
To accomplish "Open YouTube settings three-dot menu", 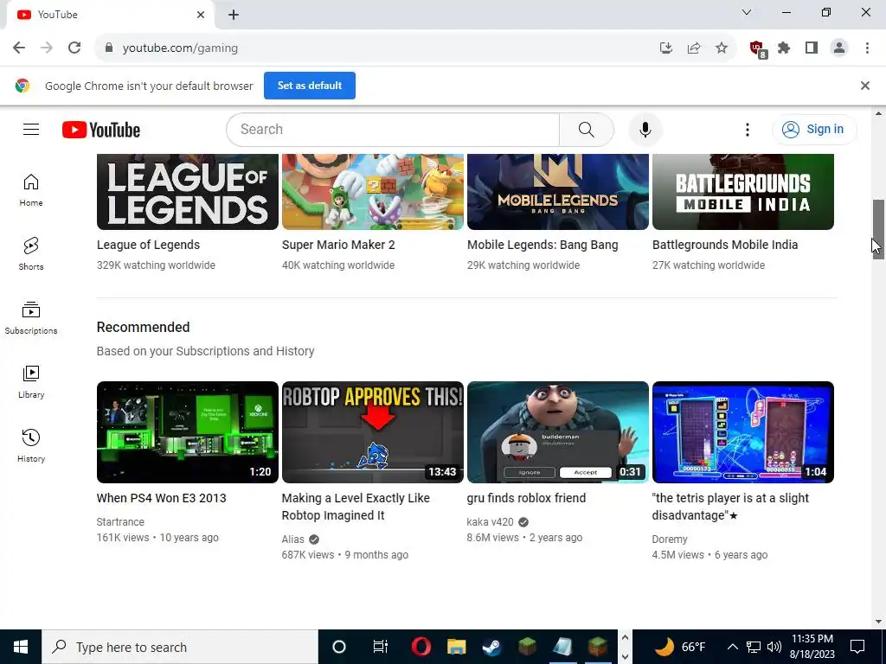I will (x=747, y=130).
